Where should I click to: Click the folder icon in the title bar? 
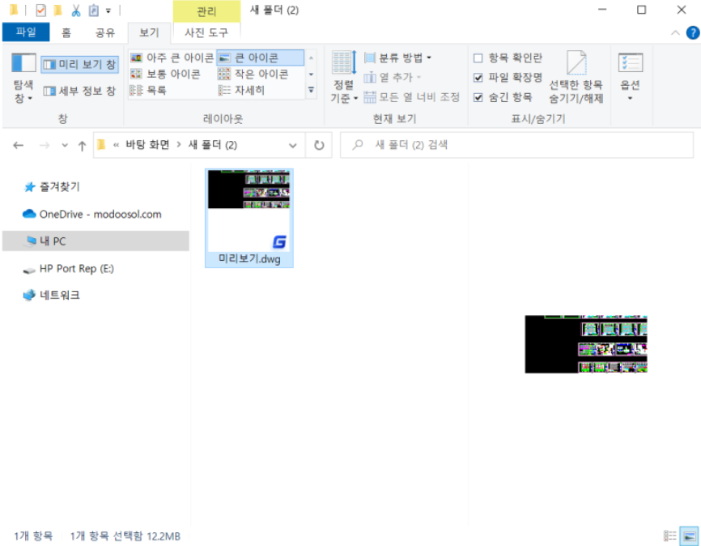14,10
